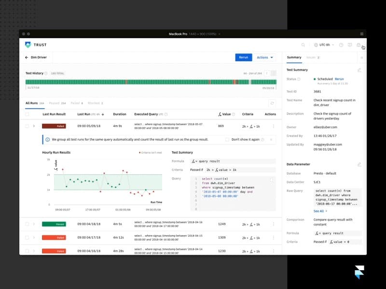Click the TRUST shield logo
386x289 pixels.
pos(28,45)
